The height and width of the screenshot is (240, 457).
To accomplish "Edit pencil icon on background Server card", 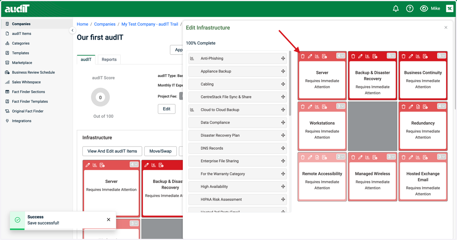I will point(88,165).
